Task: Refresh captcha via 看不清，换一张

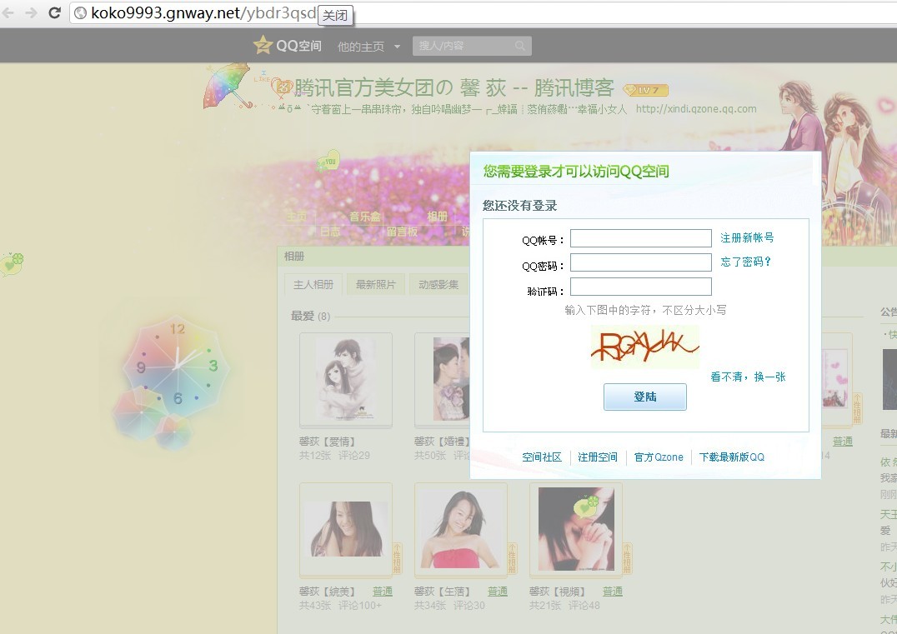Action: [x=748, y=377]
